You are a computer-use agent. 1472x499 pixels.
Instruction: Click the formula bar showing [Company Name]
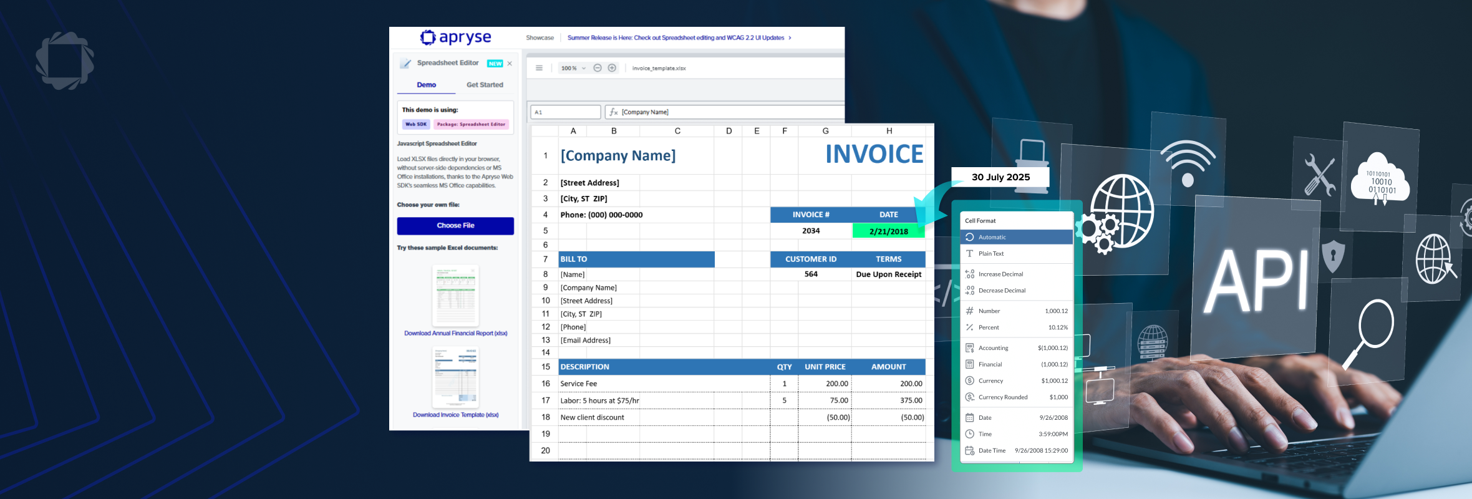(x=725, y=112)
